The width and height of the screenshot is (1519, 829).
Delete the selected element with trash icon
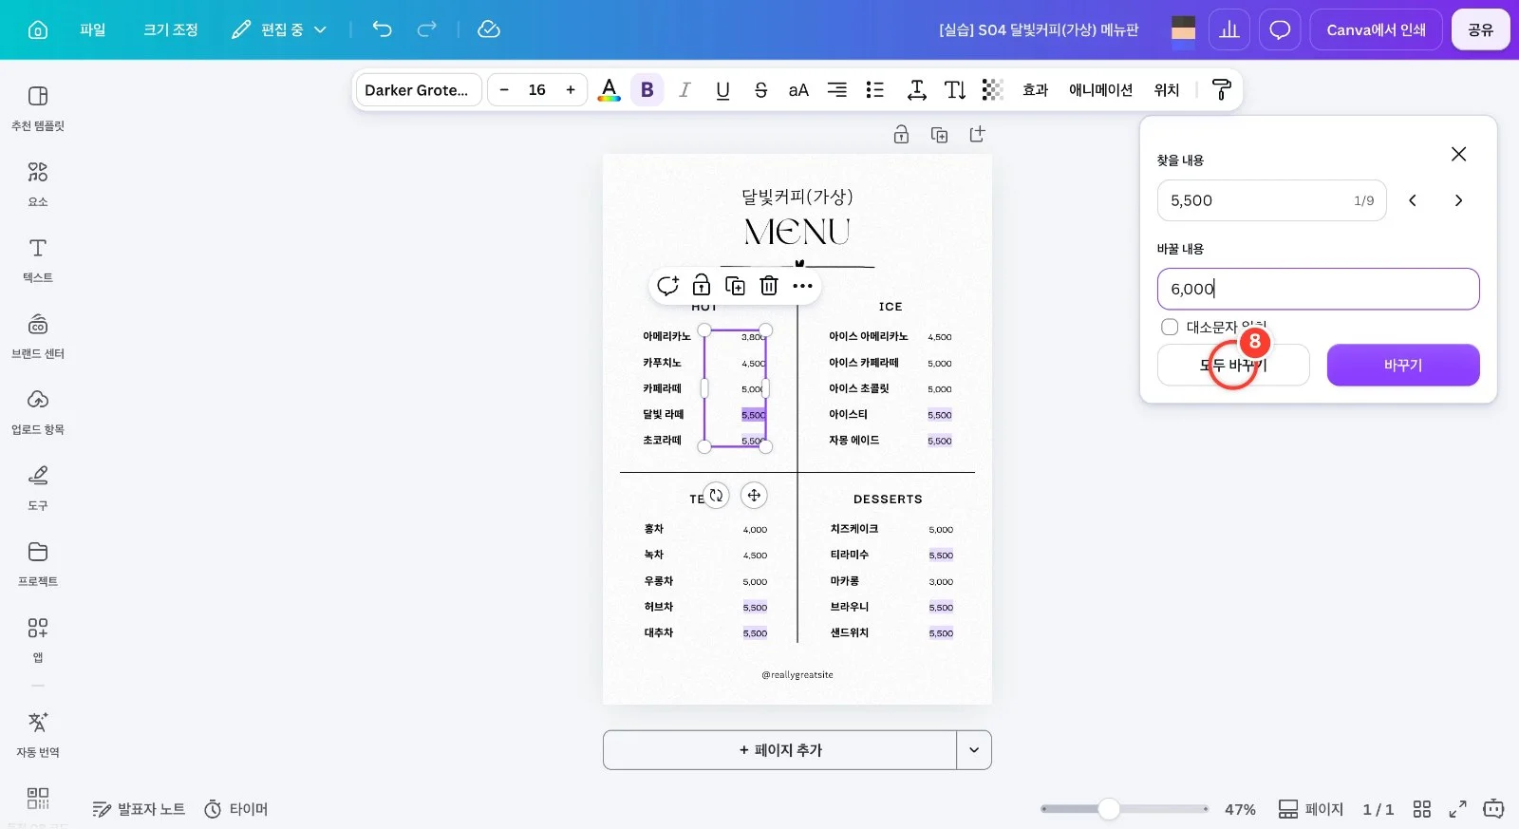pos(769,286)
